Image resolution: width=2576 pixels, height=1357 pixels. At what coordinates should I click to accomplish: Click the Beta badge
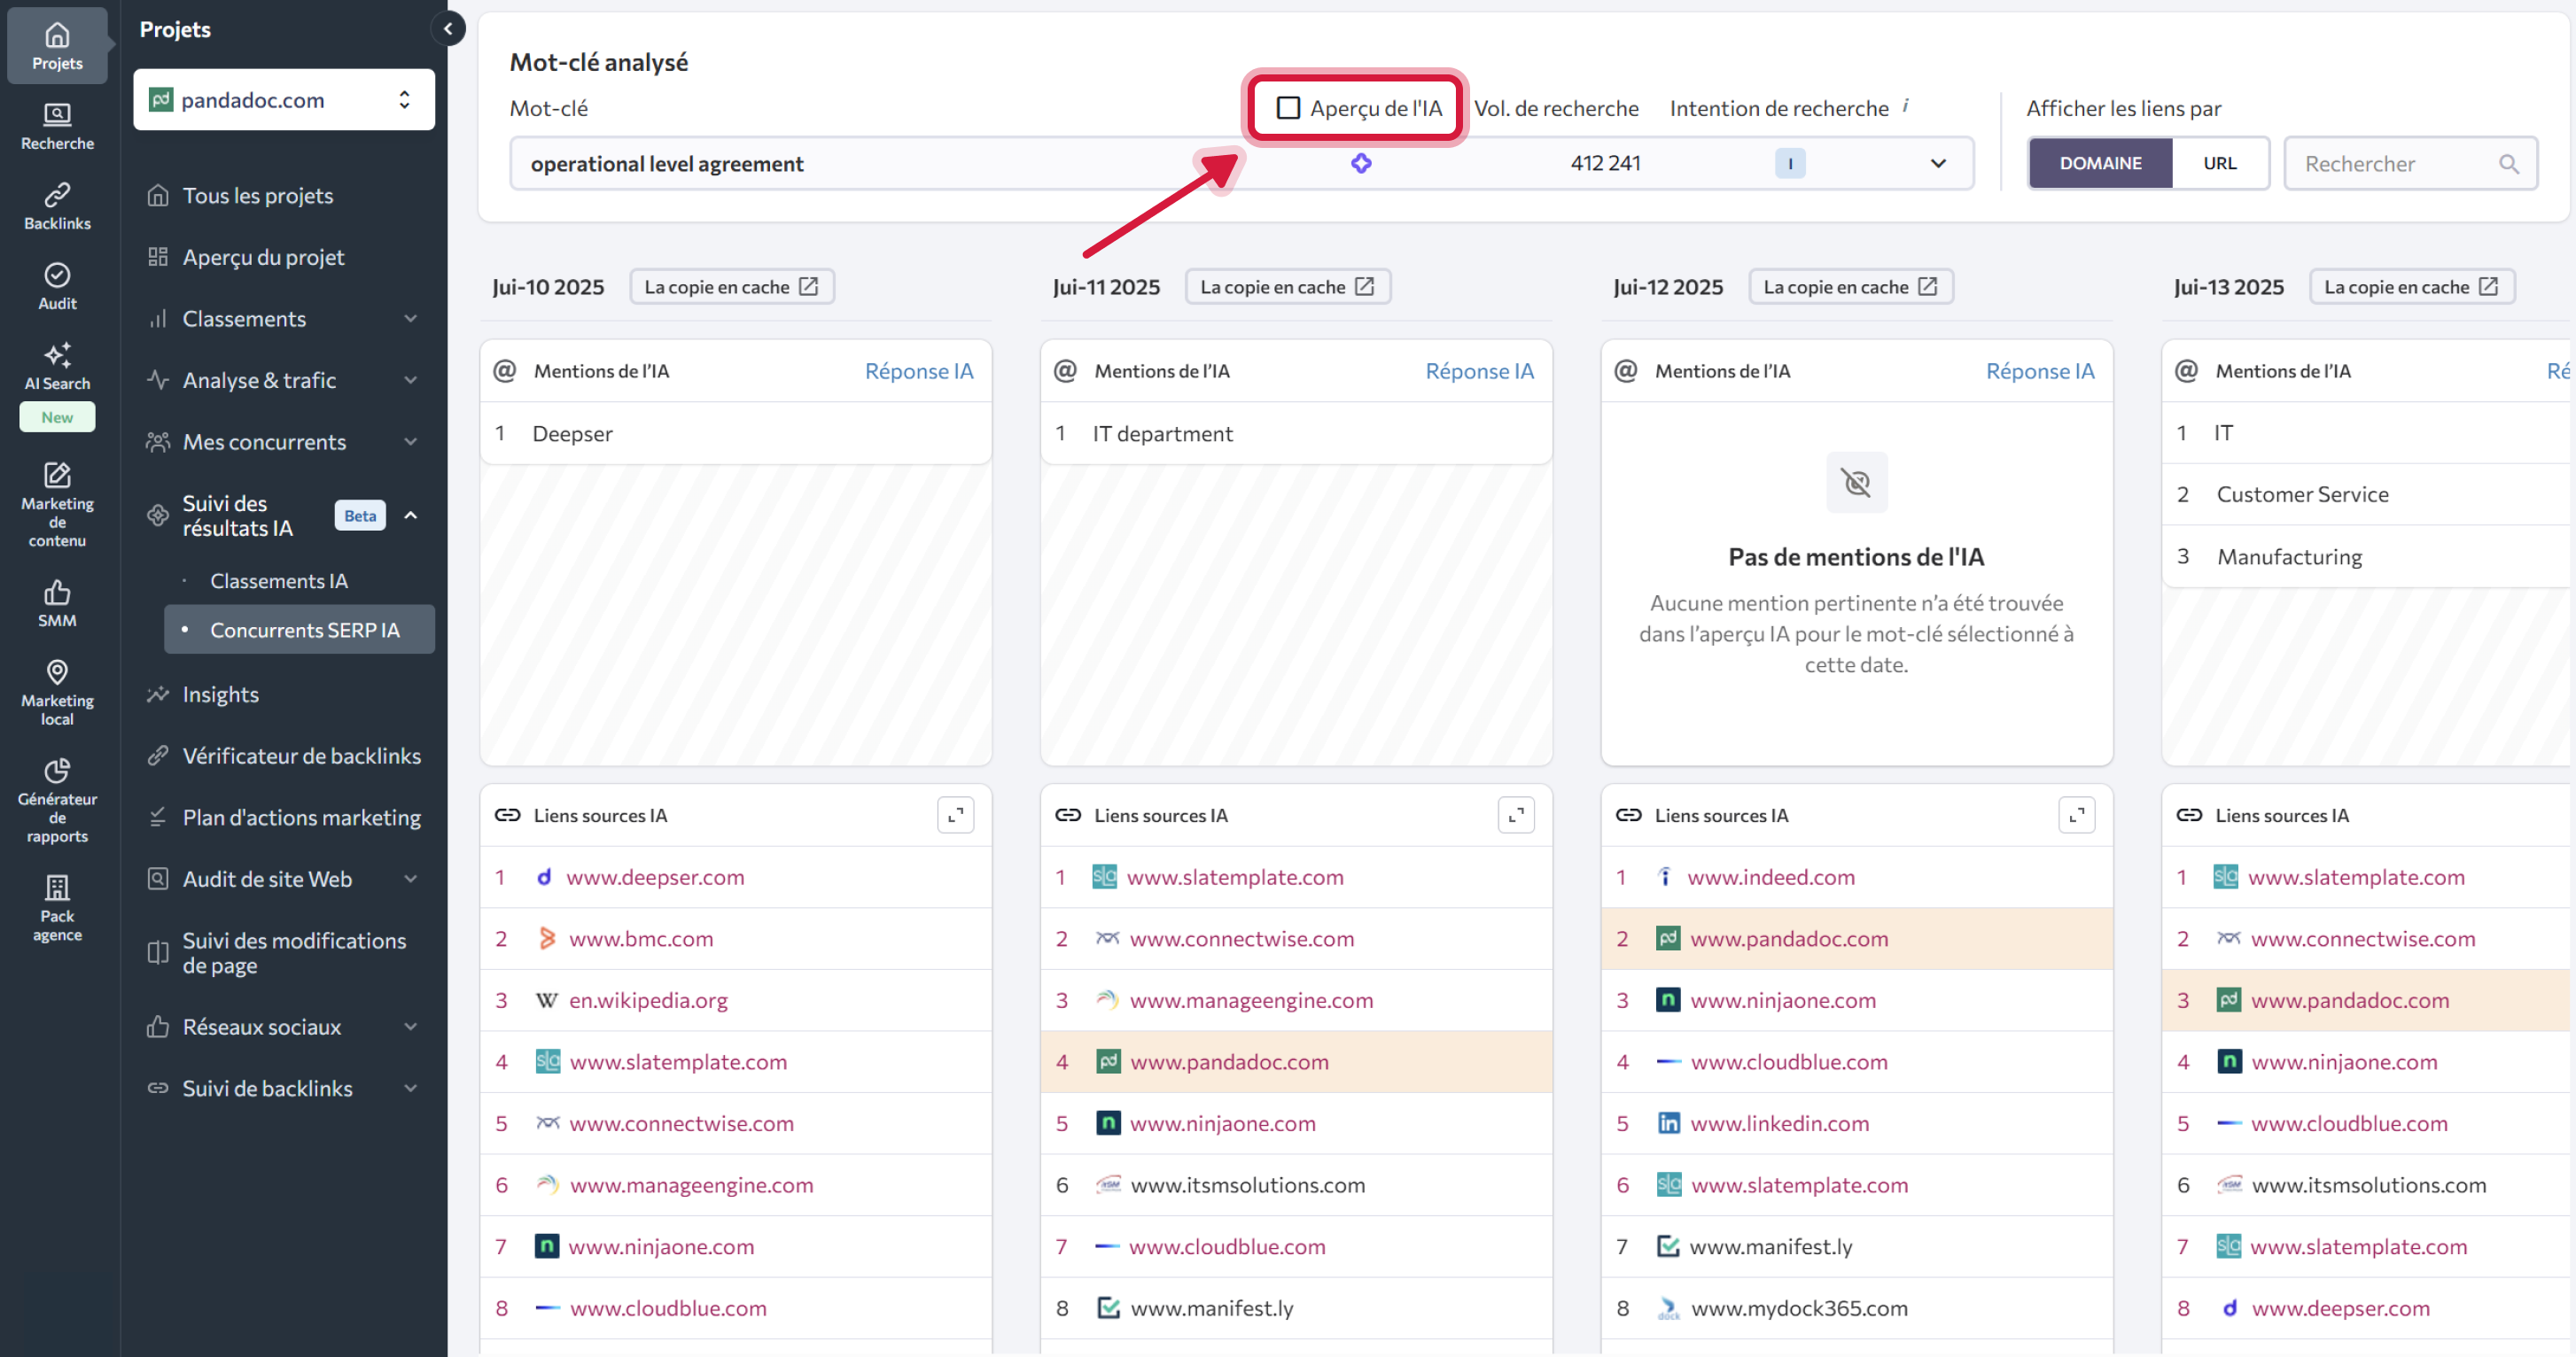point(360,516)
